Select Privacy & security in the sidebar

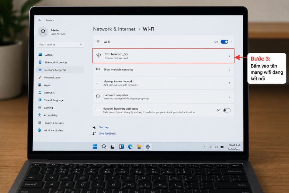60,123
